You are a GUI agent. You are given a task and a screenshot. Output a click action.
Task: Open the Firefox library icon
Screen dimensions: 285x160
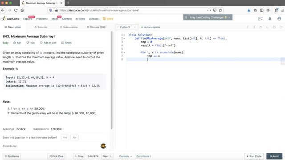click(x=255, y=10)
